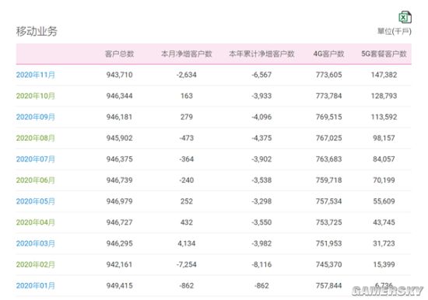Open the 2020年08月 row link

pyautogui.click(x=36, y=138)
